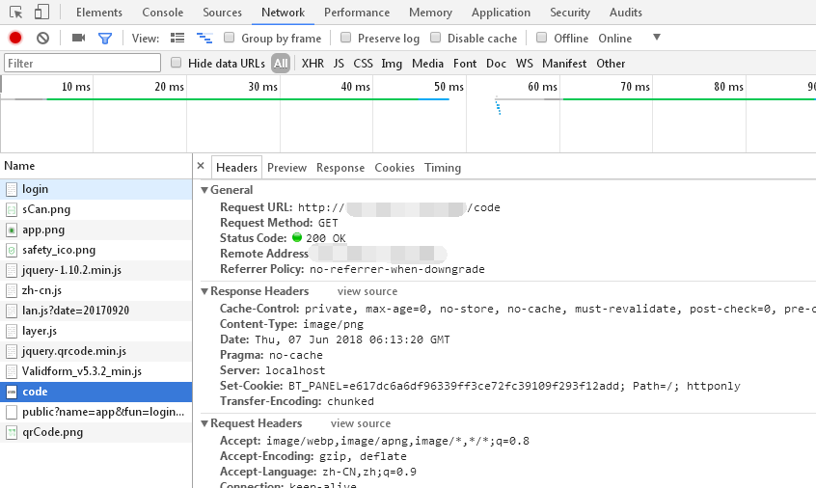Toggle the device toolbar icon
Viewport: 816px width, 488px height.
point(41,13)
